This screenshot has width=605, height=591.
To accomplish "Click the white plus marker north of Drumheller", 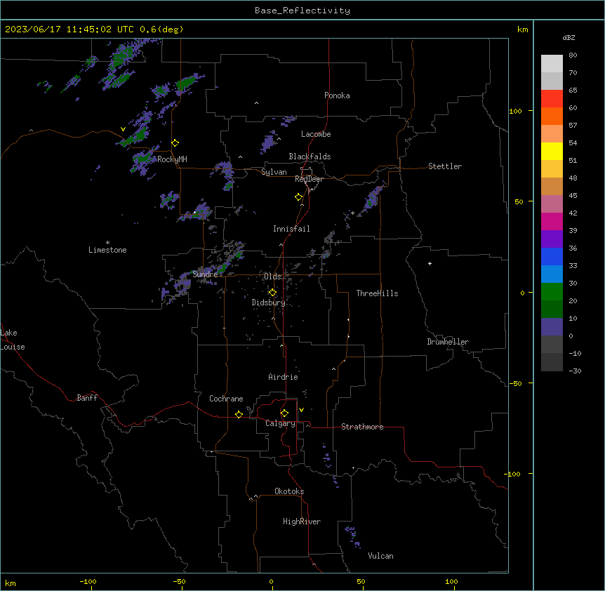I will pyautogui.click(x=430, y=263).
